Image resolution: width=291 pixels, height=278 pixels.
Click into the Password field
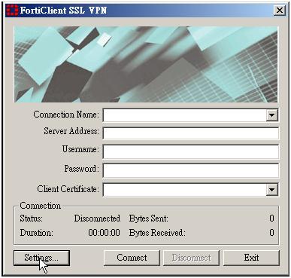point(191,170)
